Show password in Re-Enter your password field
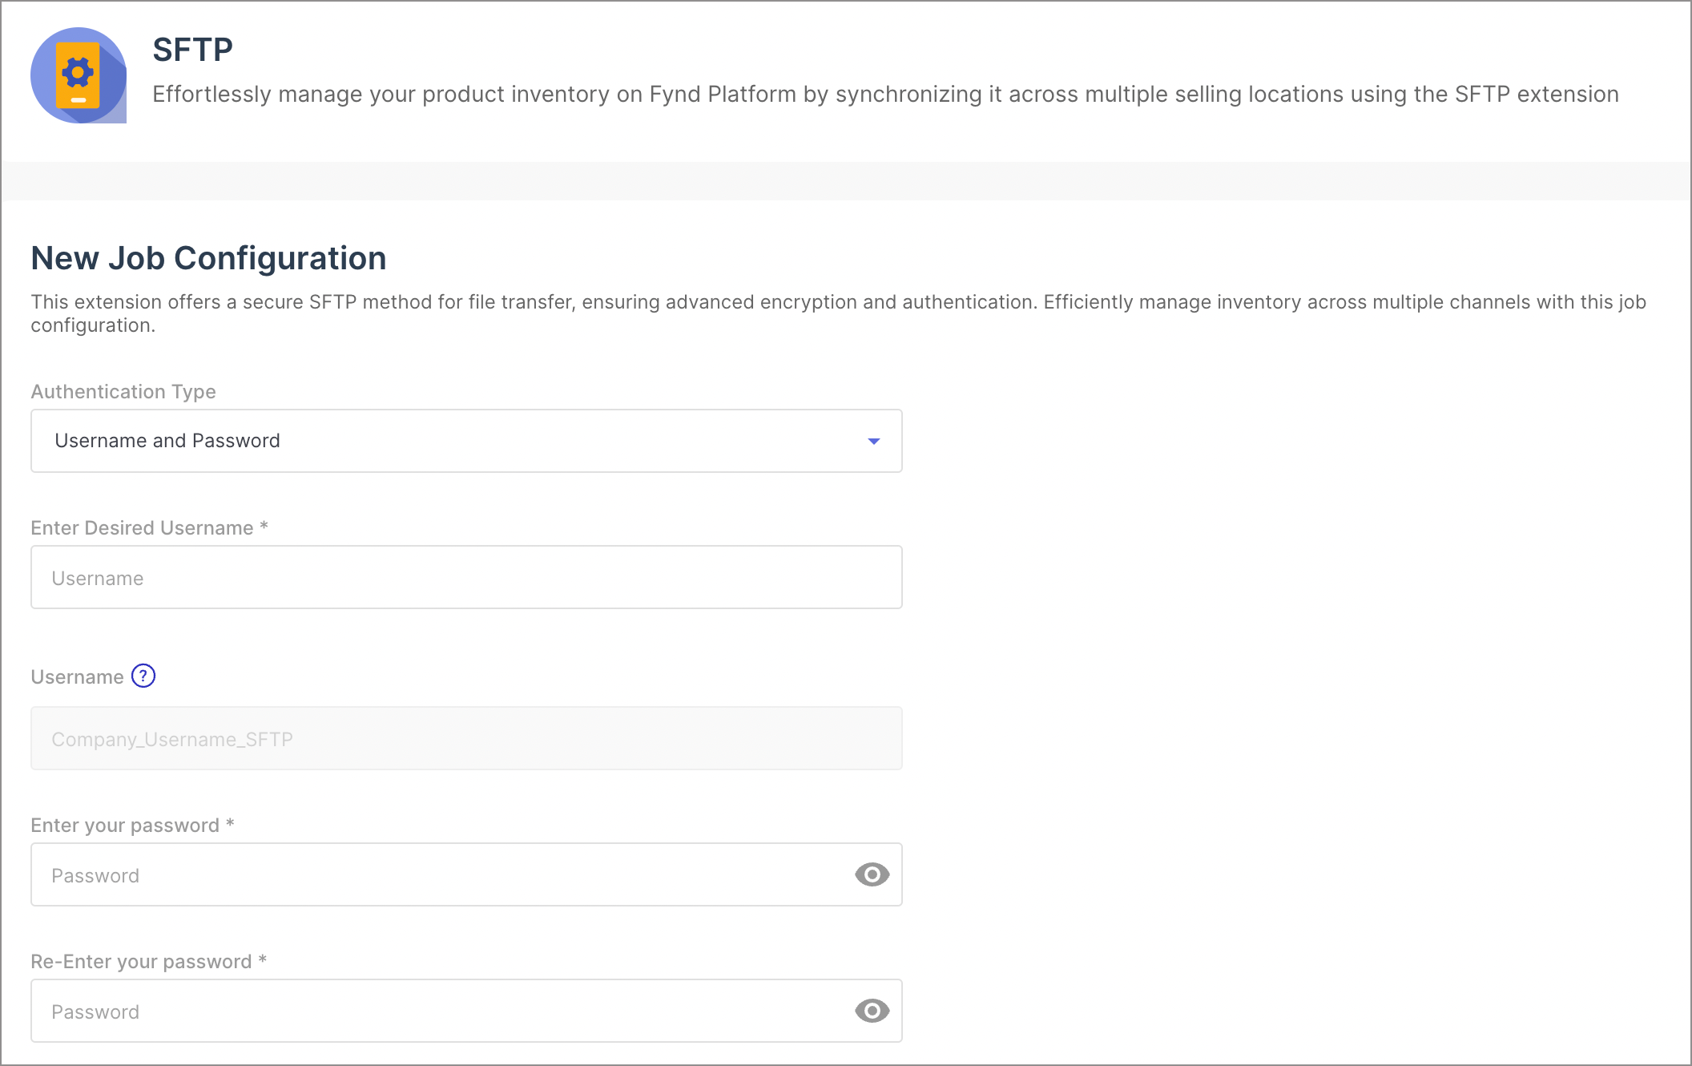 (x=872, y=1011)
